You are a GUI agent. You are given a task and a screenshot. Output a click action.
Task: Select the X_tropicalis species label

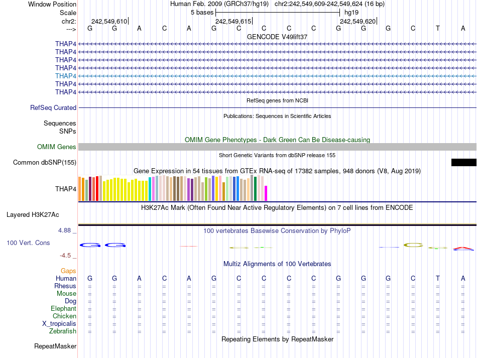pyautogui.click(x=59, y=324)
